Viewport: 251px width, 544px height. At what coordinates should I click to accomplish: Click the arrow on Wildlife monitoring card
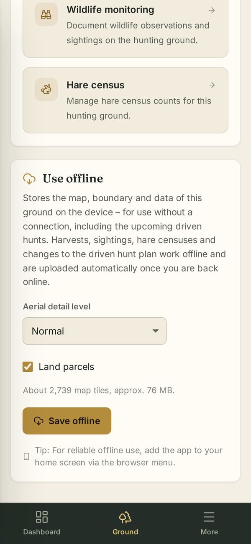[212, 10]
